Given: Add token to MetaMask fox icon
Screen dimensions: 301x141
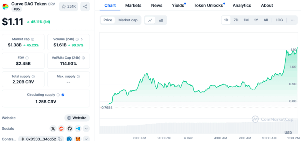Looking at the screenshot, I should (x=78, y=139).
